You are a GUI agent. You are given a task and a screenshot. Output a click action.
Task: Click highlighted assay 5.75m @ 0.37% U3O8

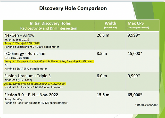[x=22, y=43]
